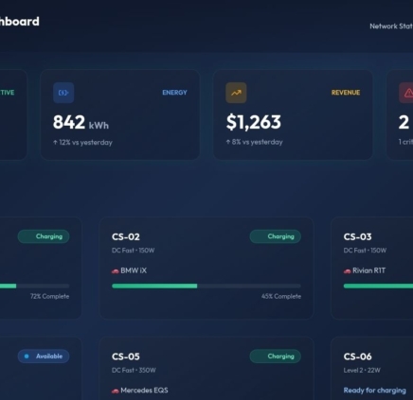This screenshot has width=413, height=400.
Task: Click the blue dot in the Available badge
Action: click(x=27, y=357)
